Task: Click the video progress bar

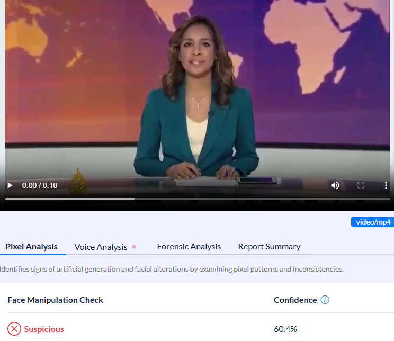Action: coord(197,199)
